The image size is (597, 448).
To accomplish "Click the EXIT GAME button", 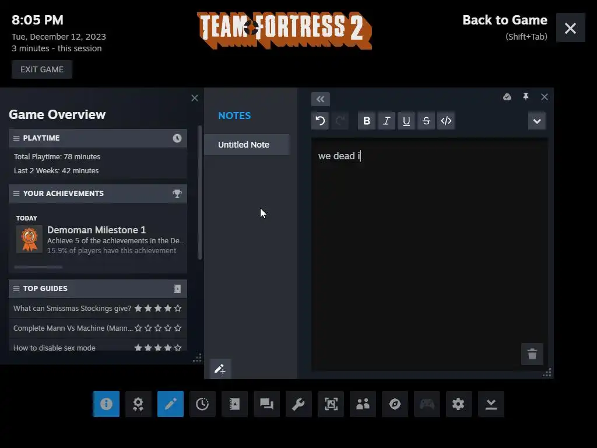I will pos(42,69).
